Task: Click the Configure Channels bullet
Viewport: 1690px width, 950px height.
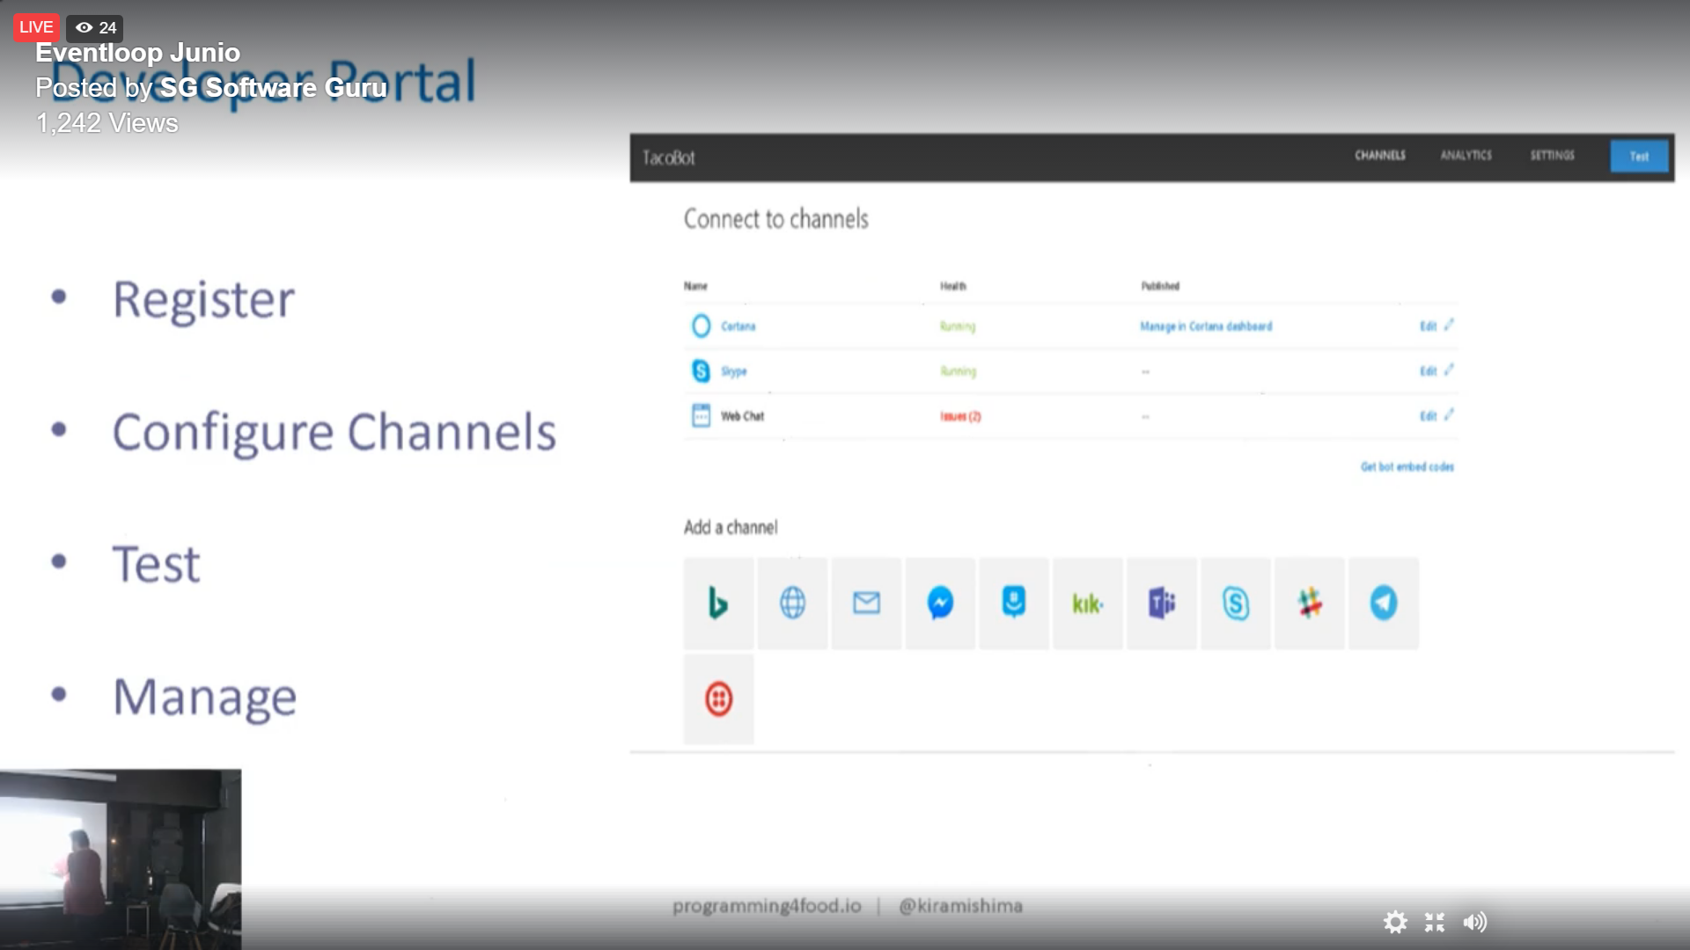Action: [x=334, y=432]
